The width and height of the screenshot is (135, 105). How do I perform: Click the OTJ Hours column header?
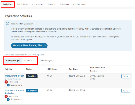tap(52, 69)
